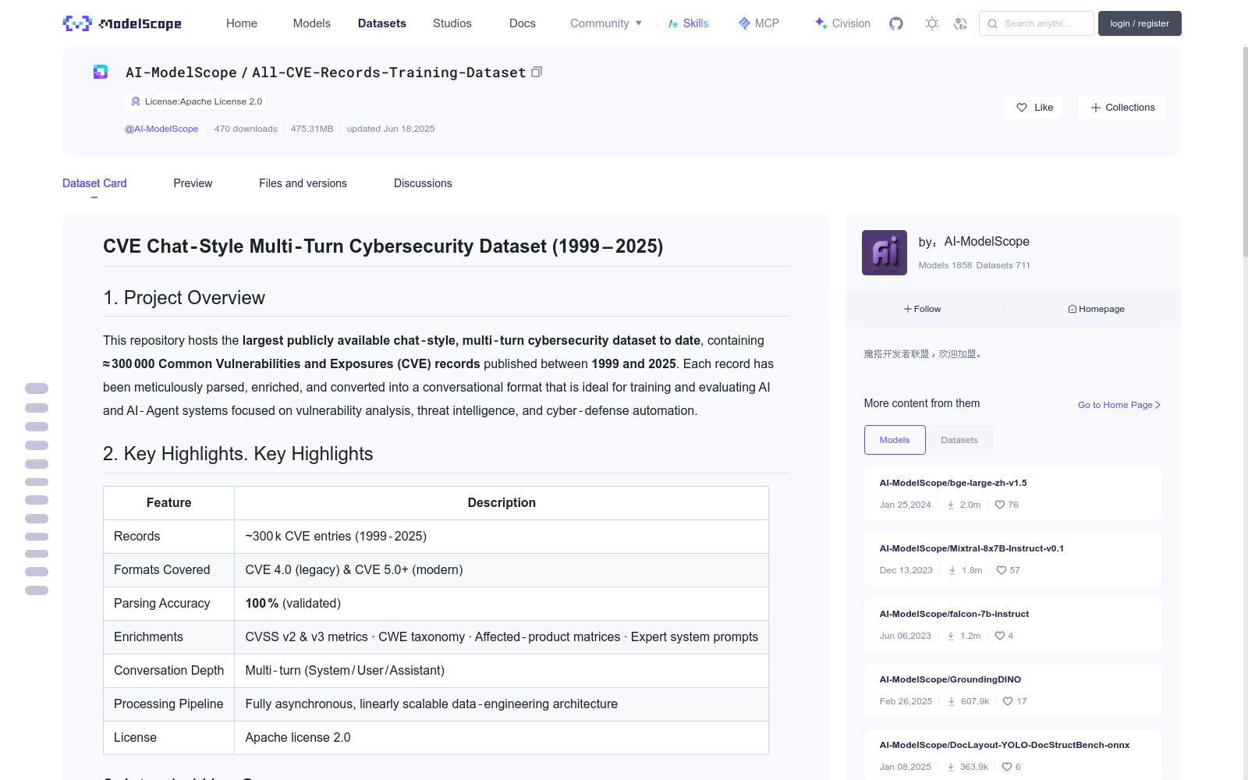Click the 'Parsing Accuracy' table cell
The height and width of the screenshot is (780, 1248).
tap(168, 604)
